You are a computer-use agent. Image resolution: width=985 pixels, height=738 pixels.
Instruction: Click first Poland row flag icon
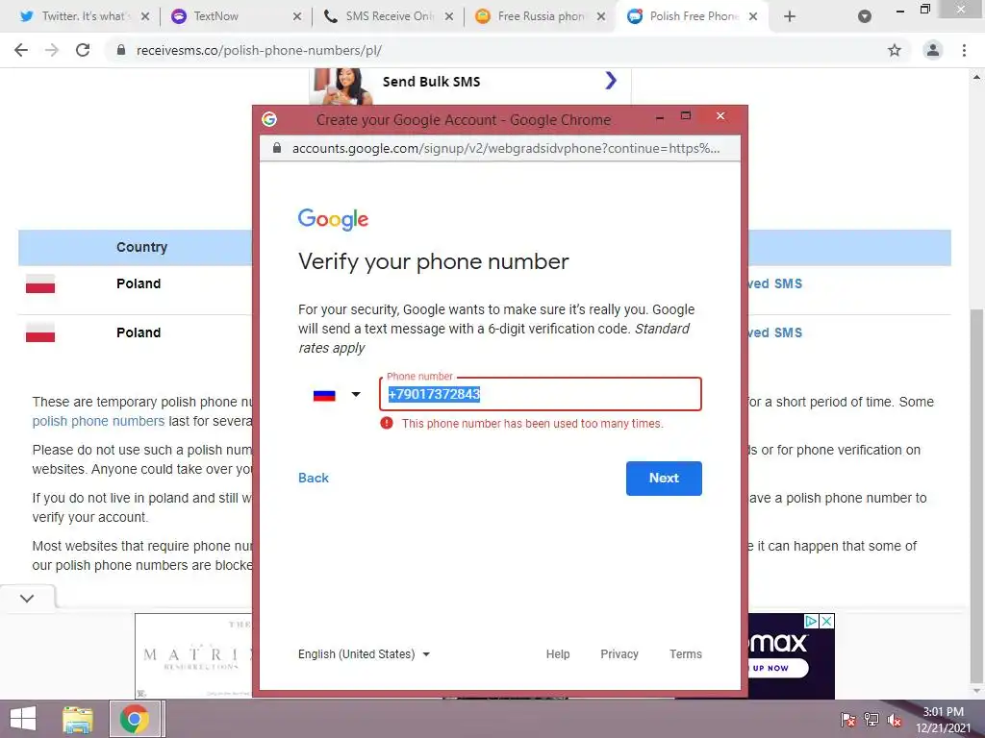[40, 283]
